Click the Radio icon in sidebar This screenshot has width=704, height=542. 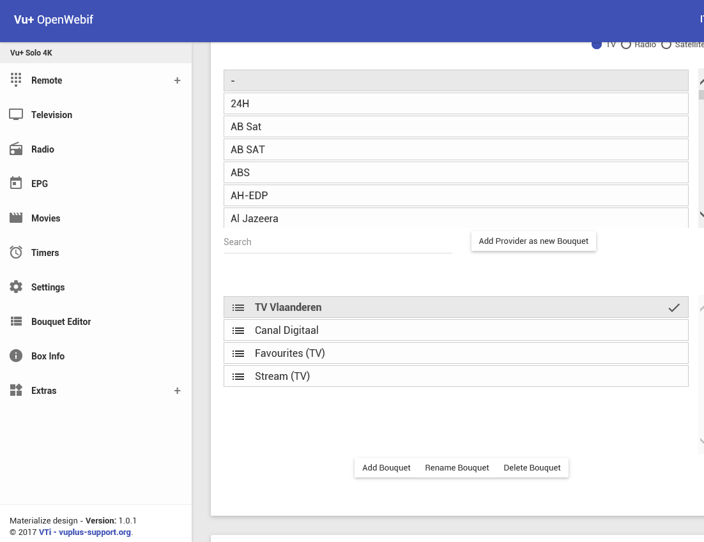pyautogui.click(x=16, y=149)
